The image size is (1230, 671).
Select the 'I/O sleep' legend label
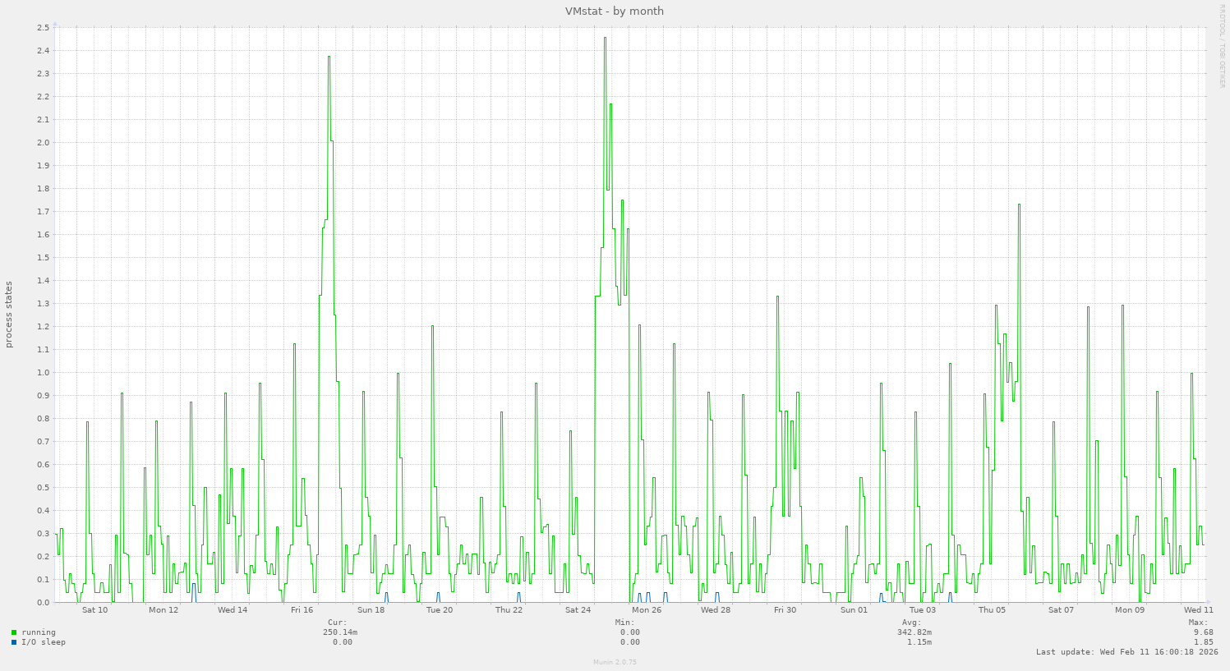(x=44, y=642)
